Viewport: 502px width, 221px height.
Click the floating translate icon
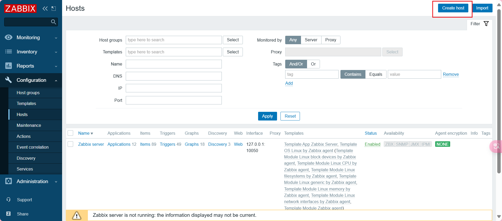point(496,146)
